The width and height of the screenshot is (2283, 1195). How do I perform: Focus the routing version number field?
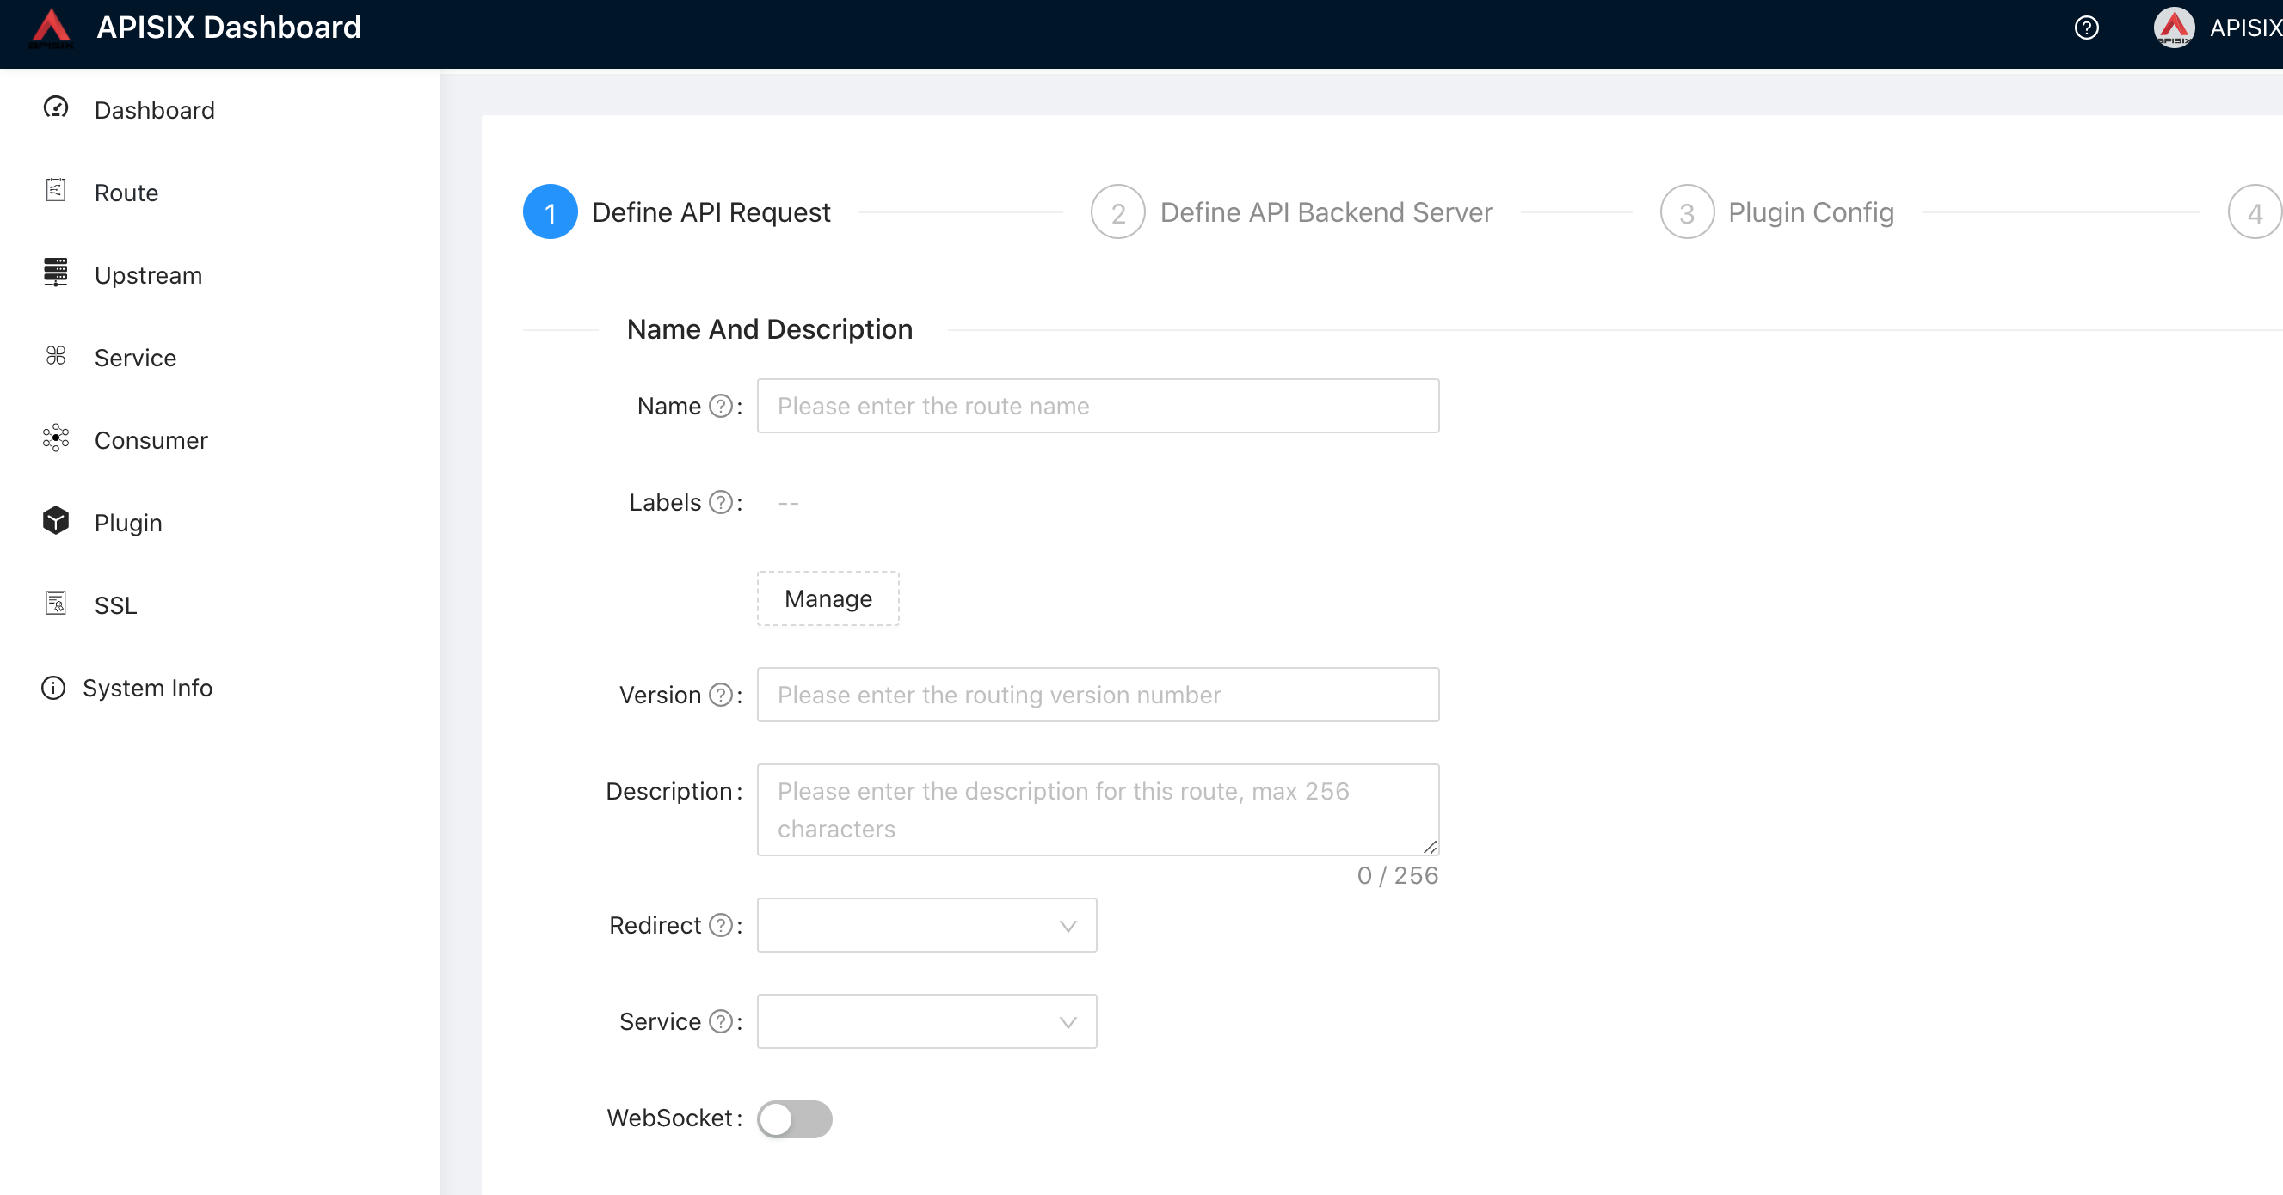[x=1098, y=696]
